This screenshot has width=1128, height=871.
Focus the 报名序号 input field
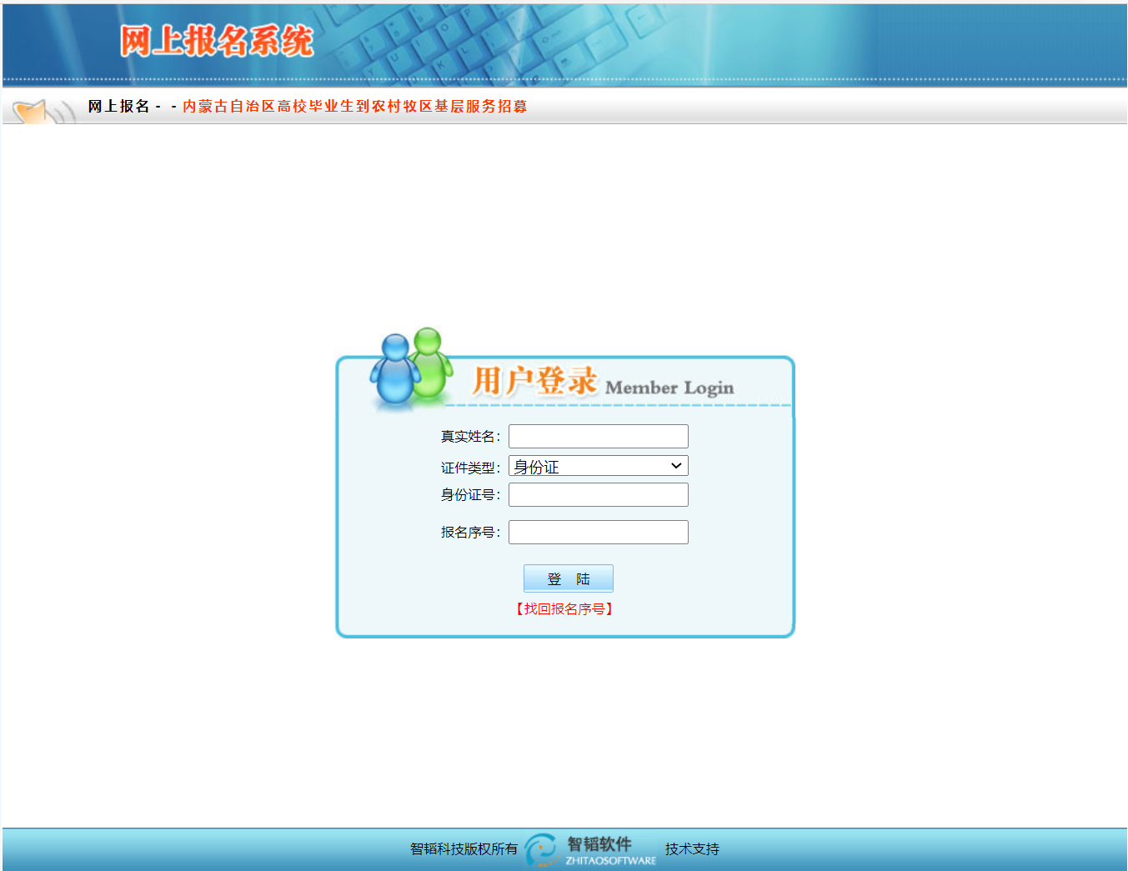point(598,533)
